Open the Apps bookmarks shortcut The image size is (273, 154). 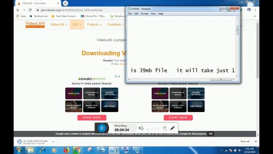tap(21, 16)
